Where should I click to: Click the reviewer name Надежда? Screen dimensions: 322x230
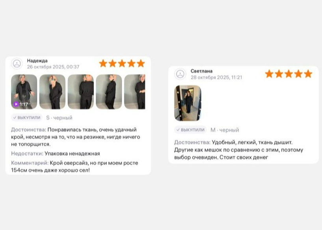point(37,61)
